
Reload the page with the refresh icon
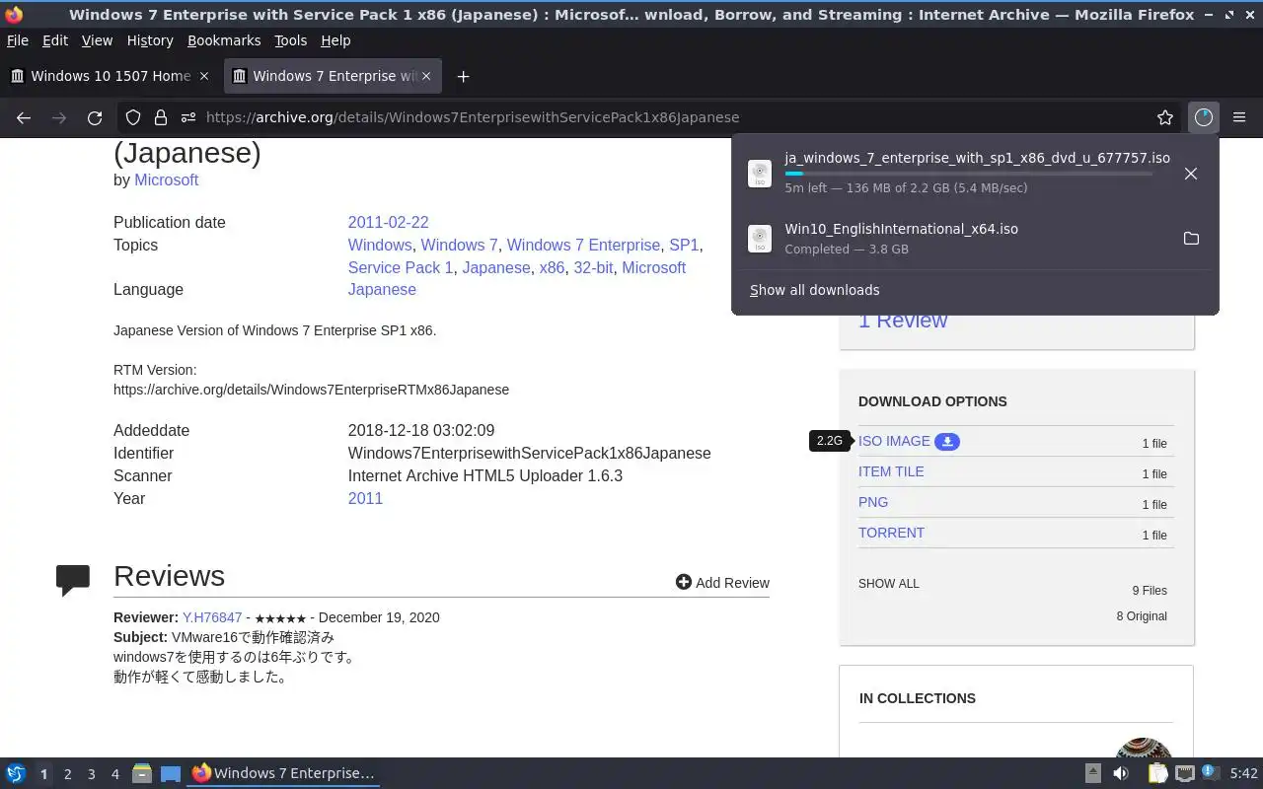pyautogui.click(x=95, y=117)
